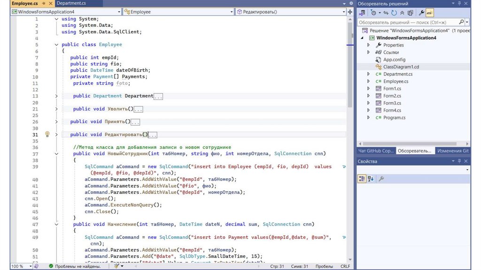Select ClassDiagram1.cd in Solution Explorer
This screenshot has width=481, height=270.
[x=401, y=67]
